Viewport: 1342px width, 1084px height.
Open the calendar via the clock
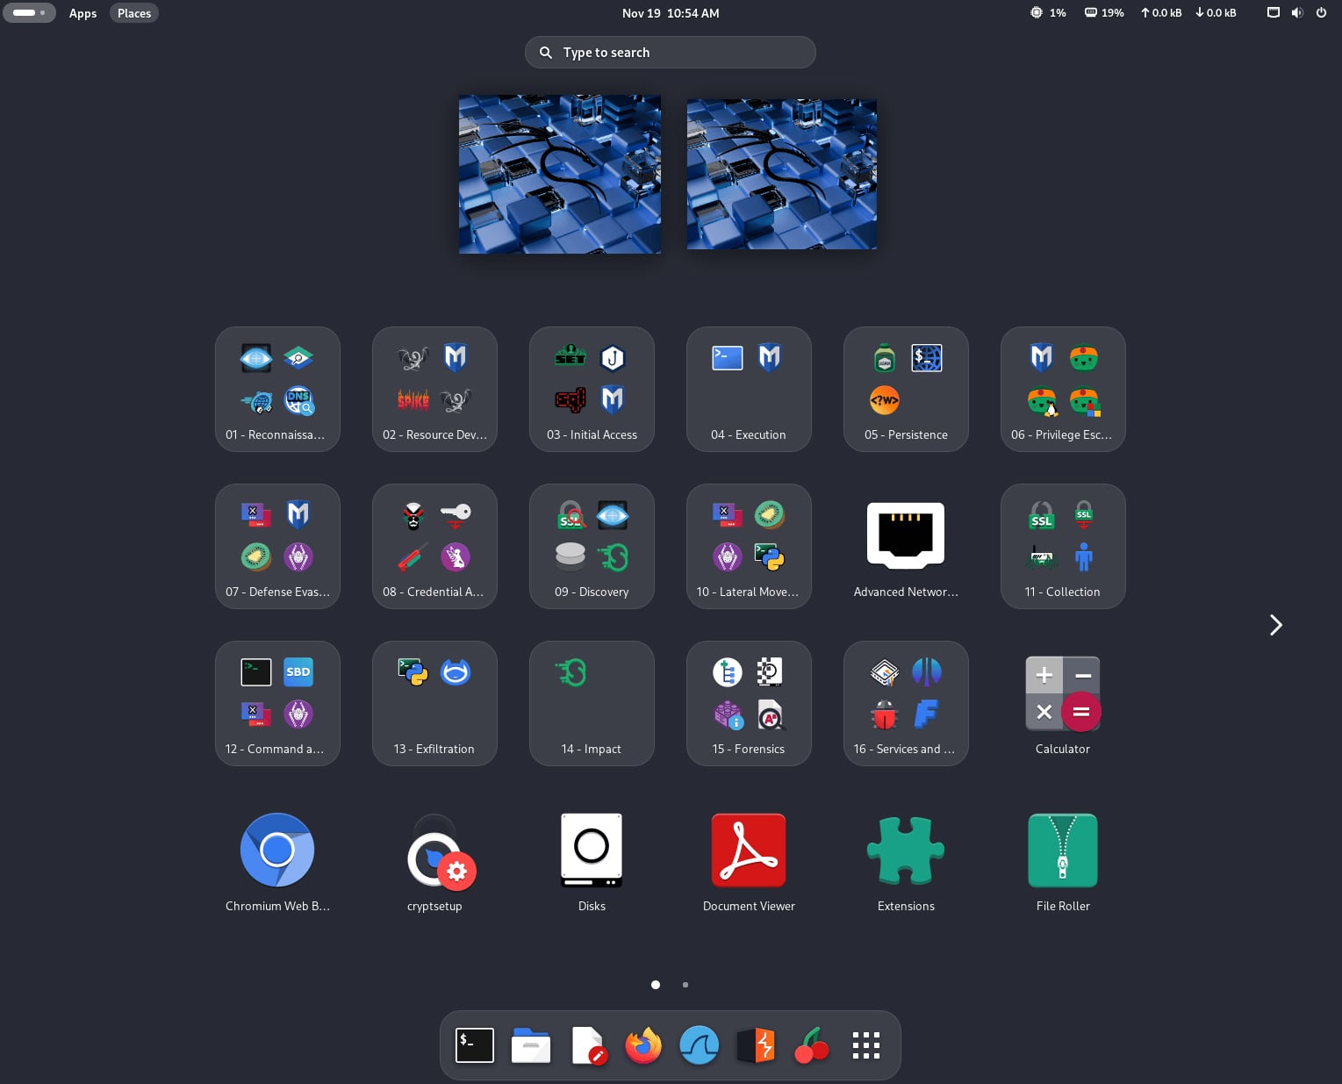point(671,12)
